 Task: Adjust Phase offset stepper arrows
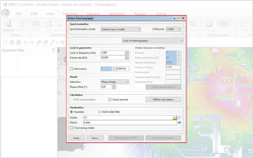coord(114,87)
